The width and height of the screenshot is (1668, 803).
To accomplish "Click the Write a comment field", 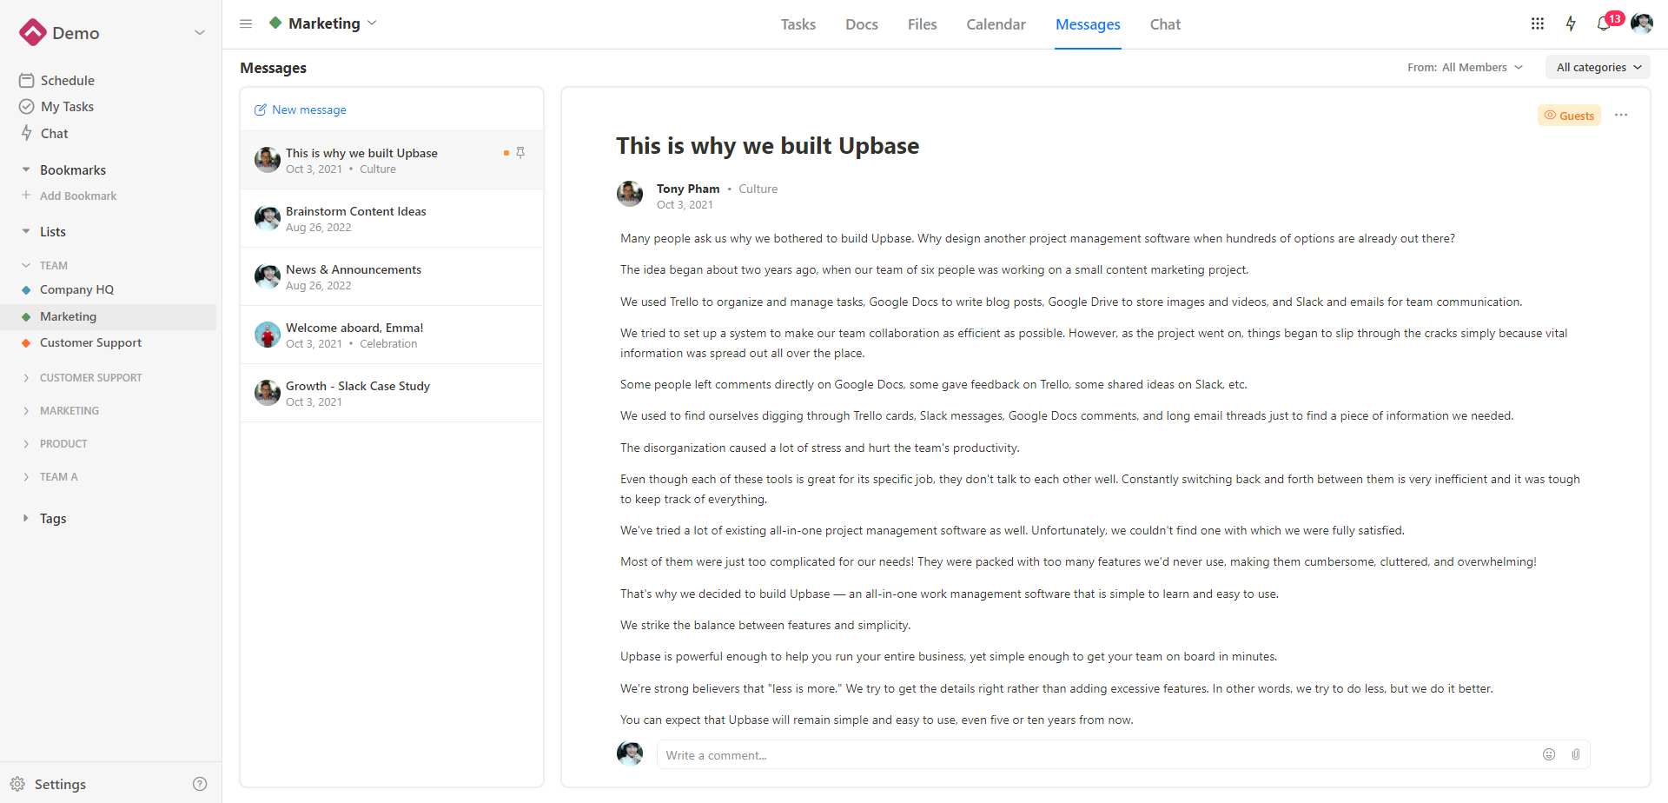I will coord(1123,754).
